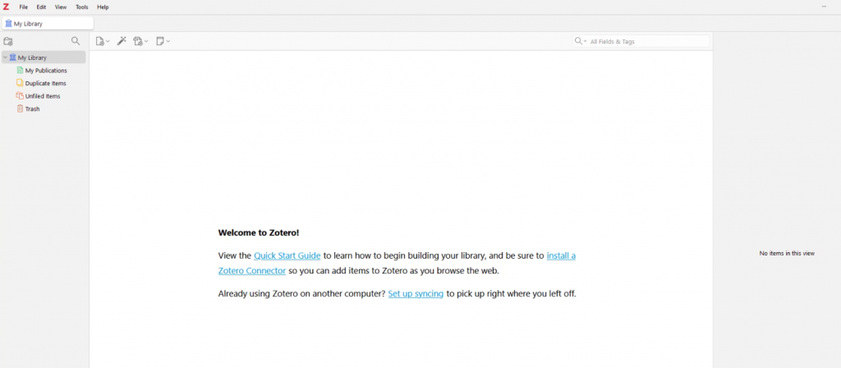Click Add Item by Identifier wand
The image size is (841, 368).
pyautogui.click(x=122, y=41)
